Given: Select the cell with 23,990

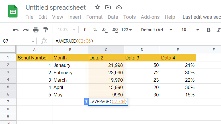Looking at the screenshot, I should click(x=106, y=73).
